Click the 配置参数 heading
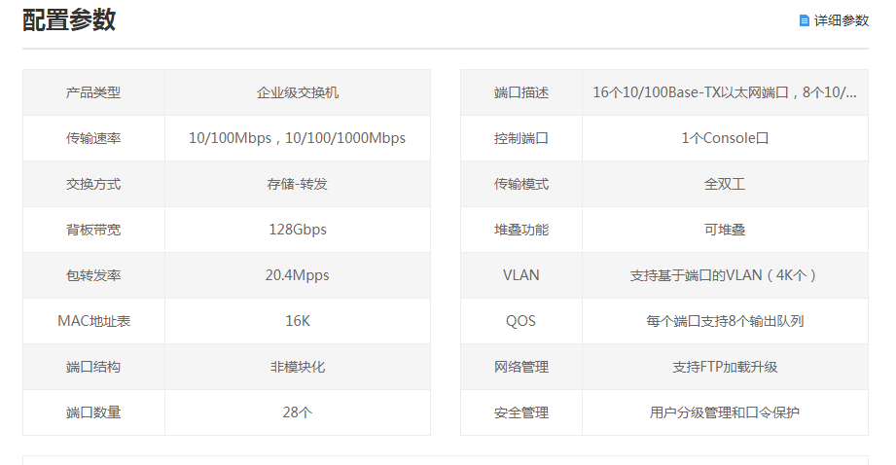Image resolution: width=896 pixels, height=465 pixels. (69, 20)
